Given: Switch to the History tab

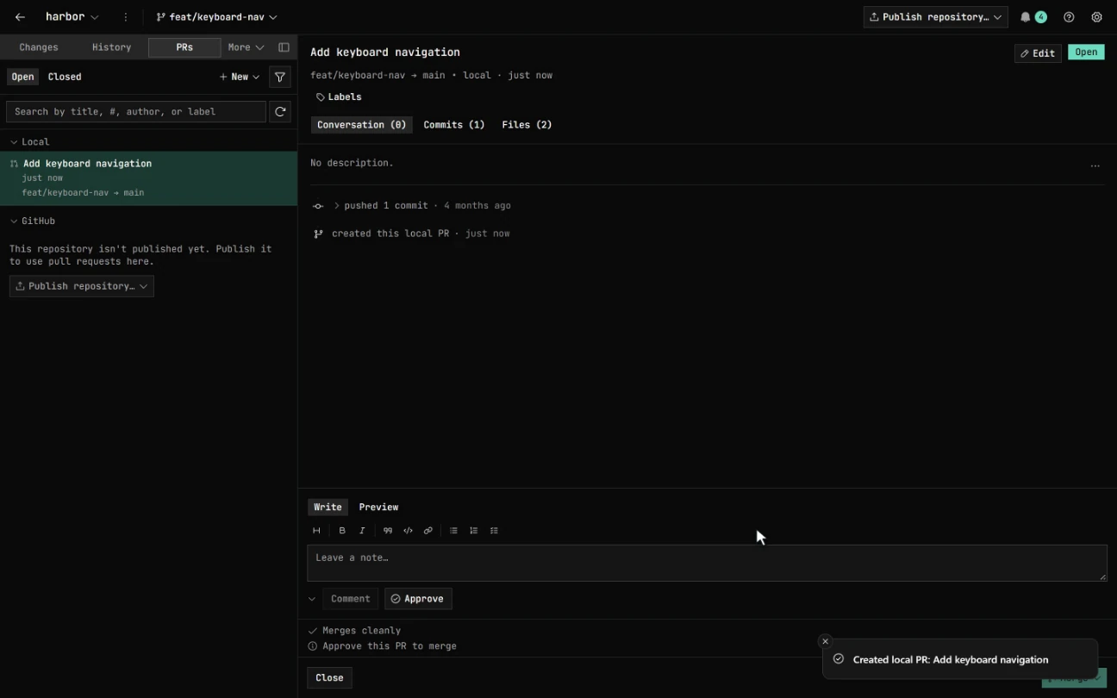Looking at the screenshot, I should click(112, 47).
